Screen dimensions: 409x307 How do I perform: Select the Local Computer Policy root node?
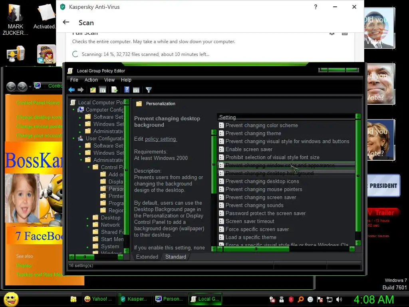coord(97,103)
